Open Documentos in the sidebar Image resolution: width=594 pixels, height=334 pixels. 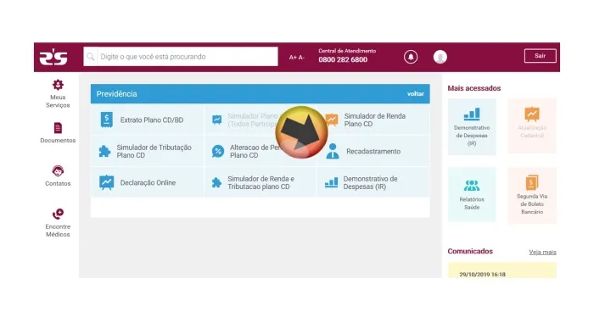pyautogui.click(x=58, y=133)
